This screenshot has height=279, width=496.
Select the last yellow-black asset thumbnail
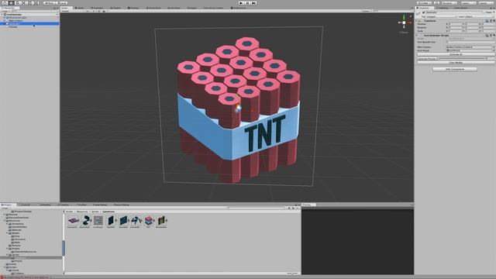(161, 220)
